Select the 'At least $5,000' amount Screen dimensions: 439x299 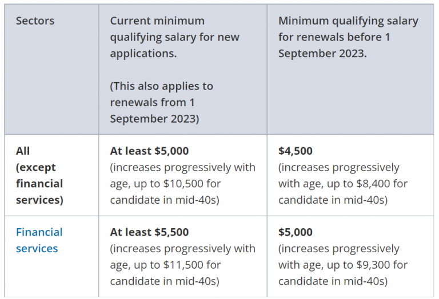point(149,151)
